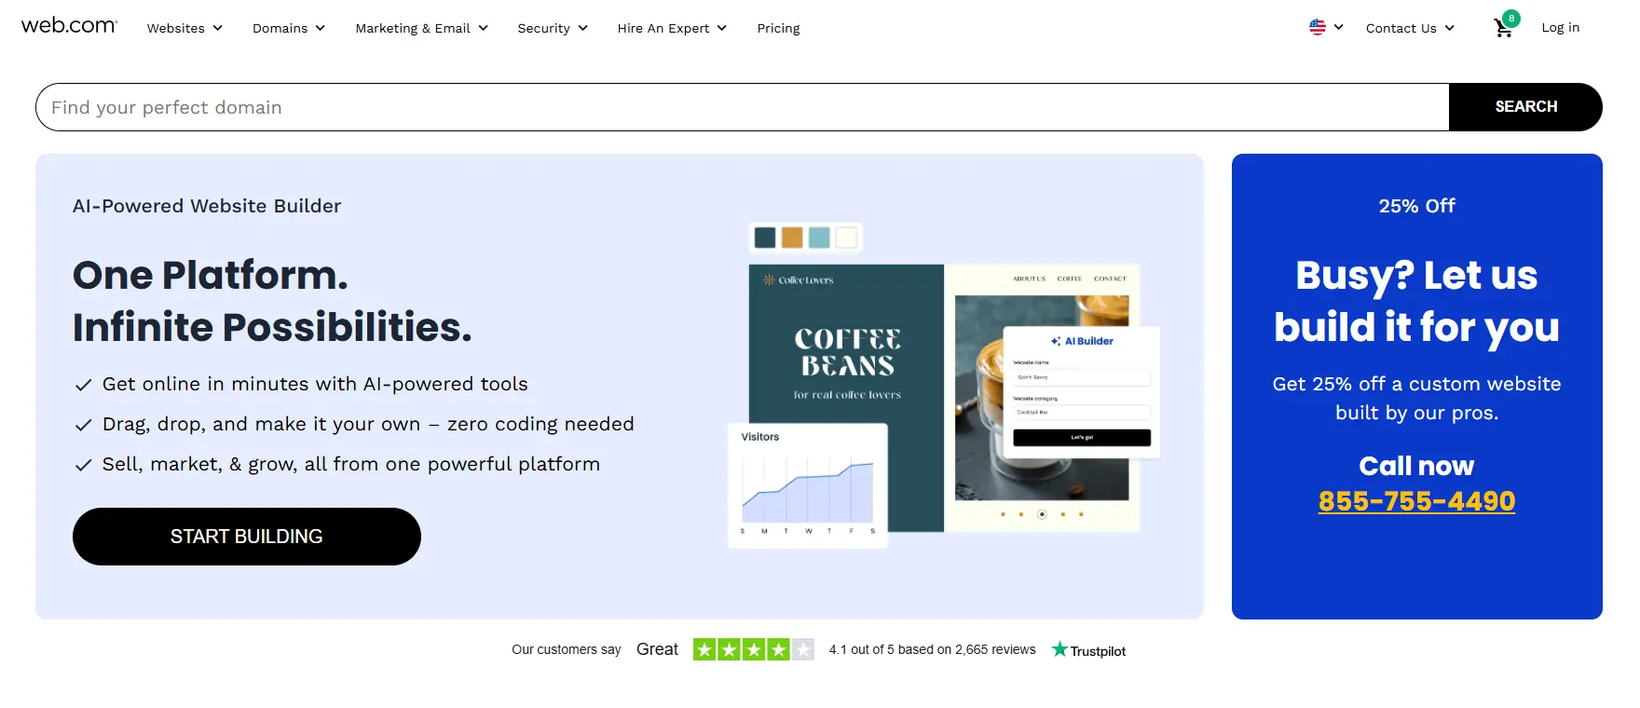Click the dark teal color swatch

pyautogui.click(x=765, y=238)
